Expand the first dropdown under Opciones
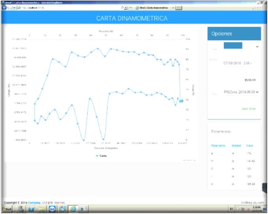Screen dimensions: 268x214 [x=257, y=47]
